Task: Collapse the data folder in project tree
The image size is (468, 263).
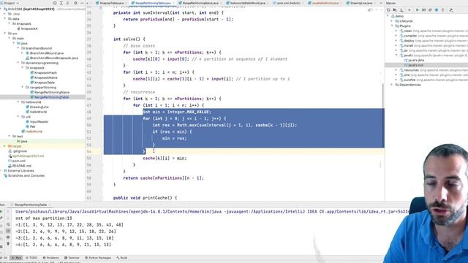Action: point(5,19)
